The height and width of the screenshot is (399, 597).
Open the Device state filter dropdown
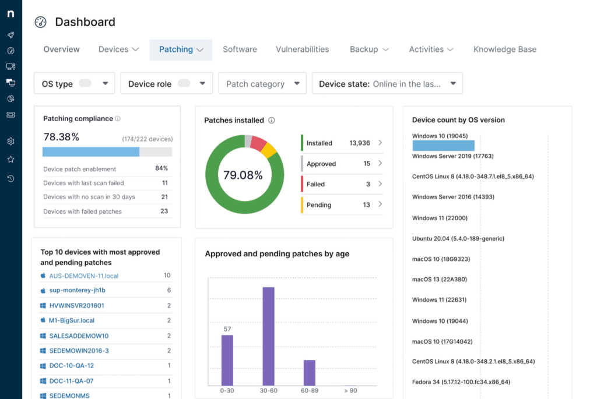click(x=387, y=83)
